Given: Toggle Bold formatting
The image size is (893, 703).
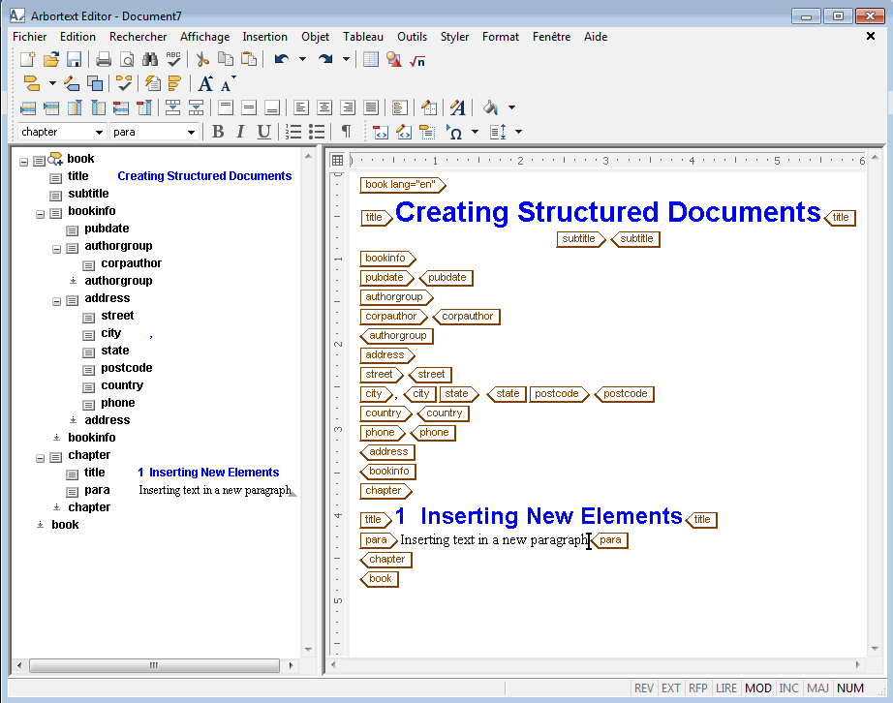Looking at the screenshot, I should tap(218, 132).
